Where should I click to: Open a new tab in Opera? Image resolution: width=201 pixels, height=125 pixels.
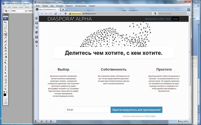(x=63, y=9)
